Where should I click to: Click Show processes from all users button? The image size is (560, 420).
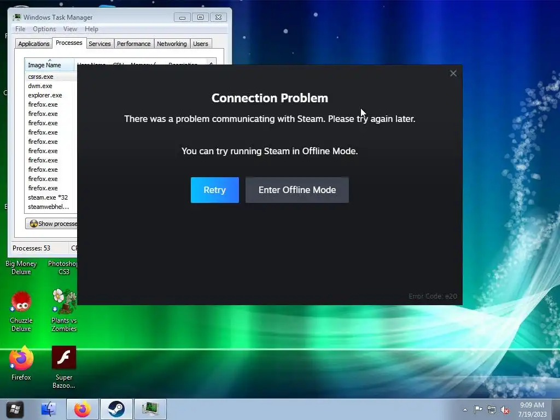[x=51, y=224]
